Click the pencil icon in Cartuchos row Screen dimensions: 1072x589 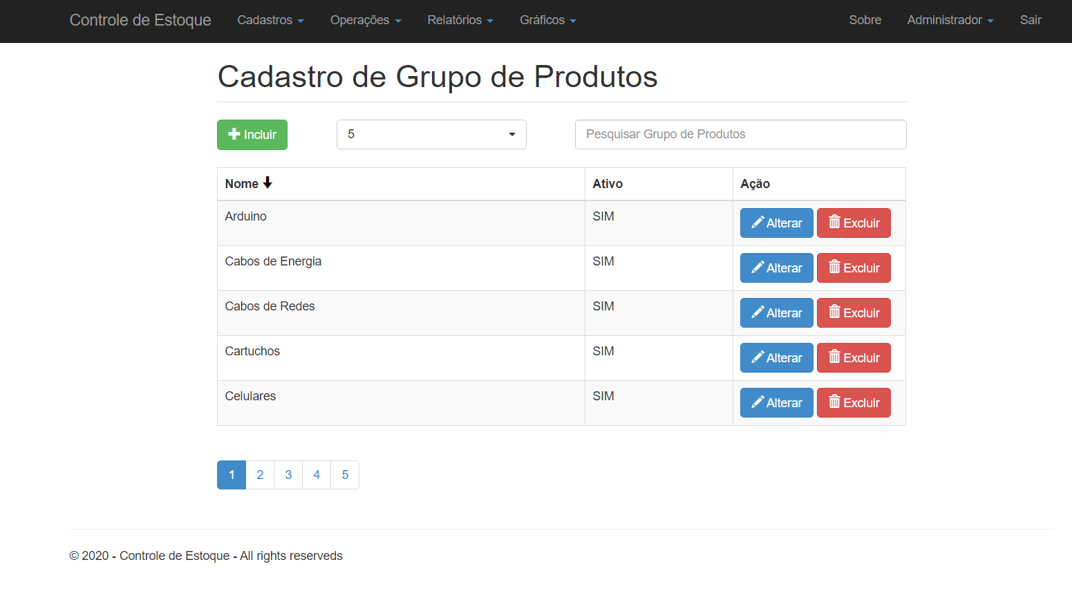click(758, 357)
